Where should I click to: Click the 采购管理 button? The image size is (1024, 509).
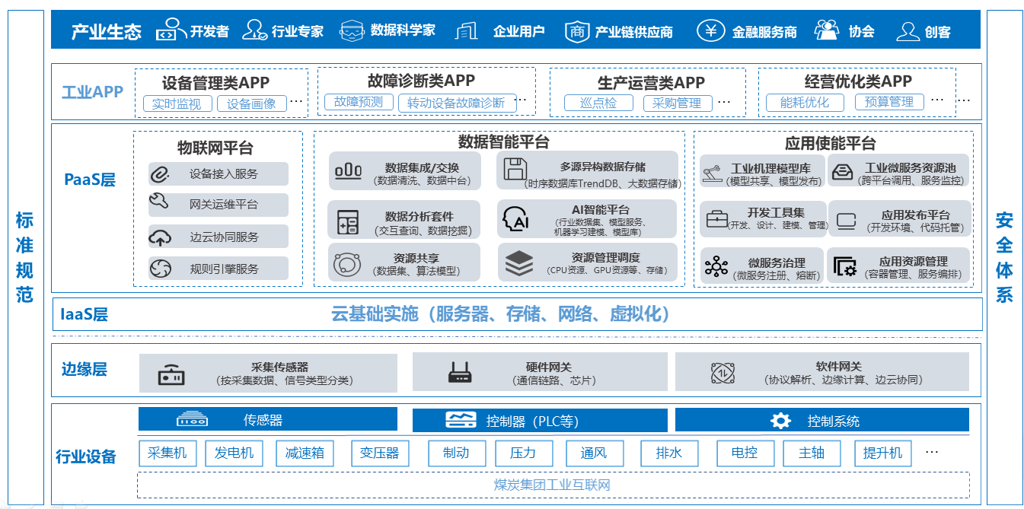coord(677,103)
